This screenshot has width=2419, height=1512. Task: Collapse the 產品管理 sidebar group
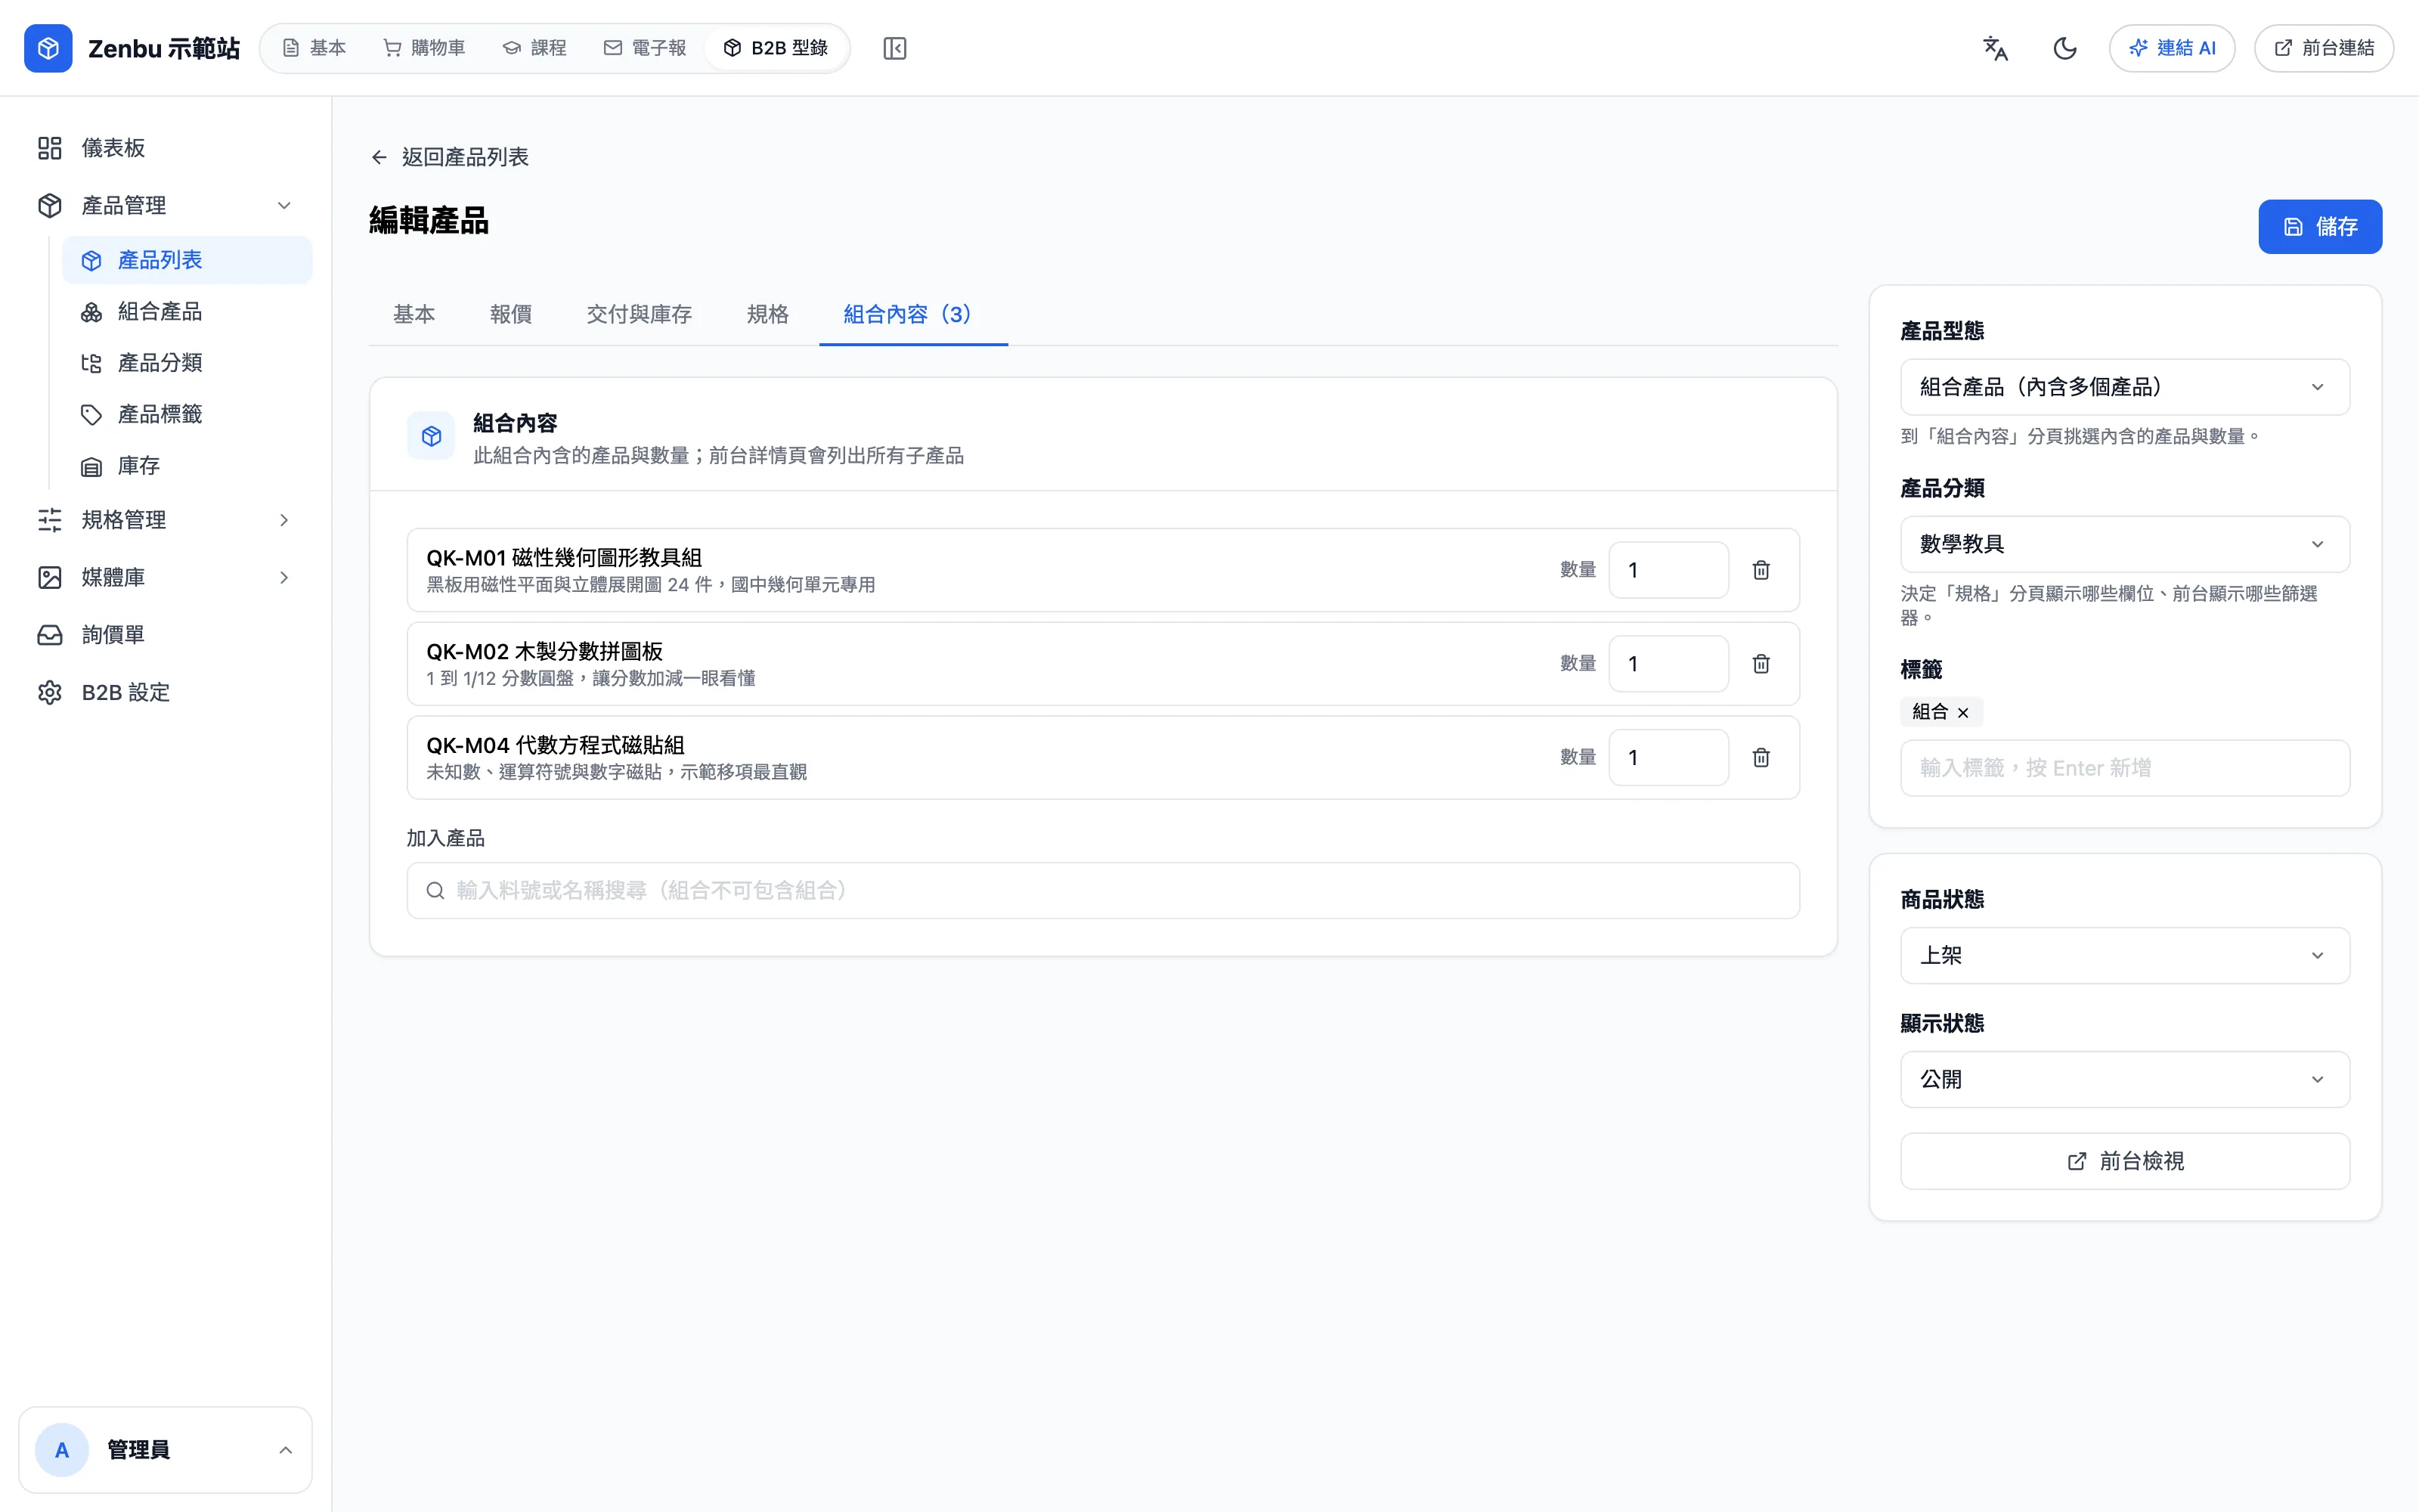click(166, 205)
